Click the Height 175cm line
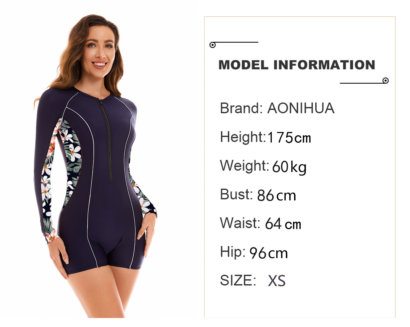 [x=265, y=137]
